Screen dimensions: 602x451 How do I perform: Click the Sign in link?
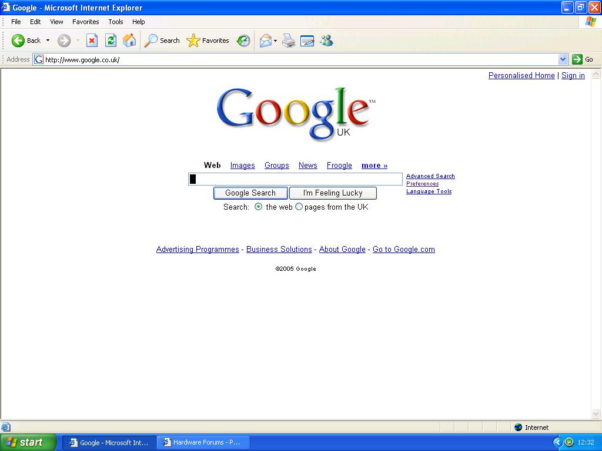pyautogui.click(x=573, y=76)
